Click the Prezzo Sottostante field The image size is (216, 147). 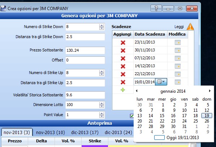(85, 50)
